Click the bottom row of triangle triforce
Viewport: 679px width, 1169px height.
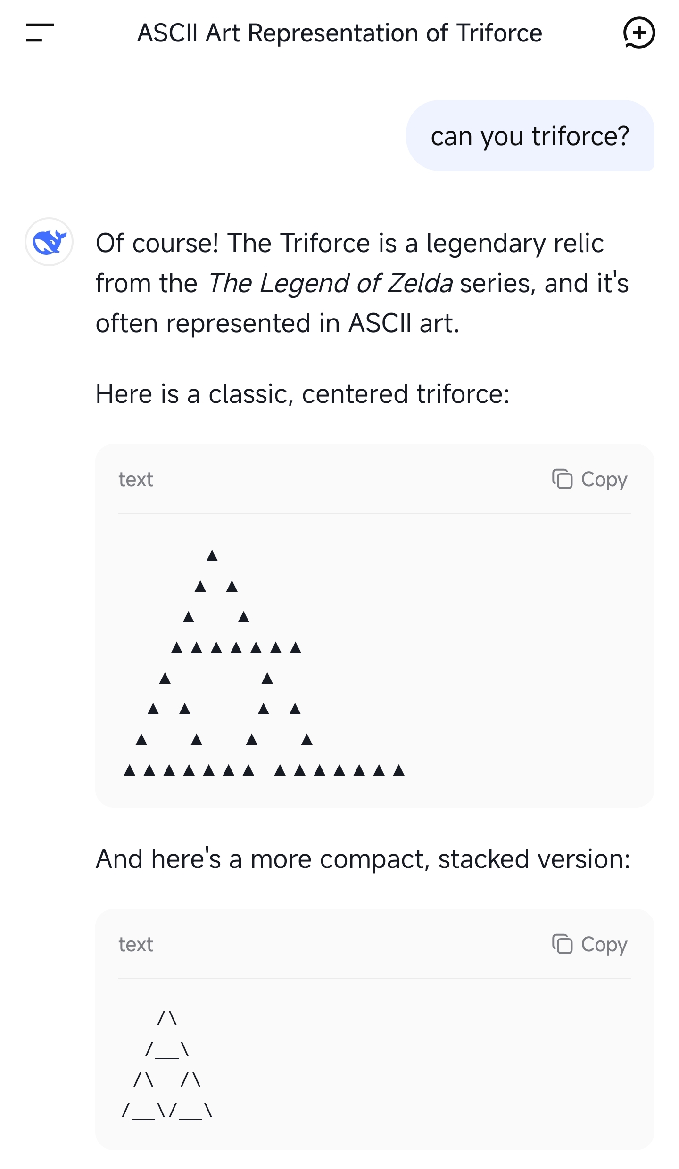click(x=264, y=770)
